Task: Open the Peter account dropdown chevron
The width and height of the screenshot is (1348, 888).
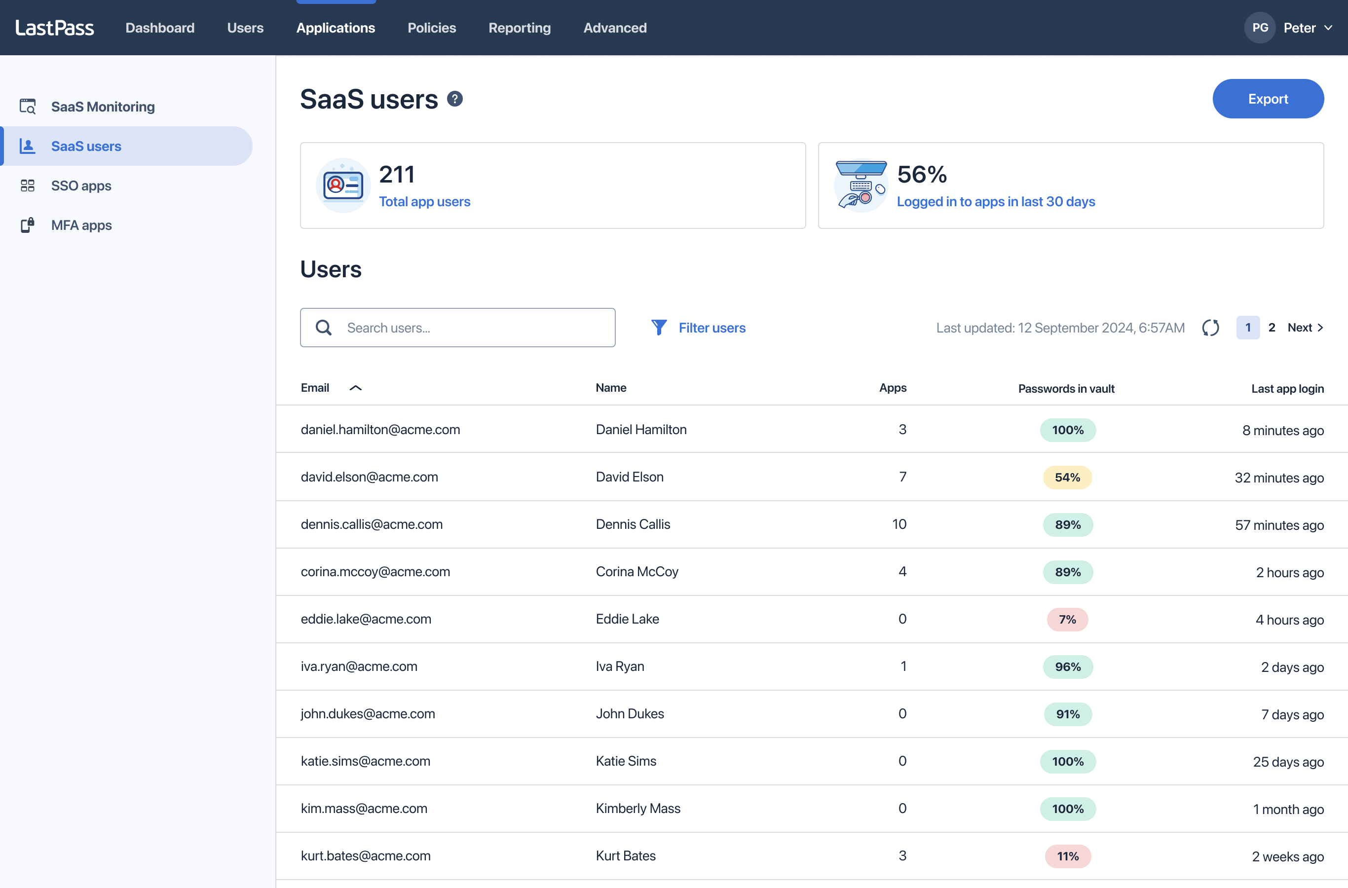Action: 1328,28
